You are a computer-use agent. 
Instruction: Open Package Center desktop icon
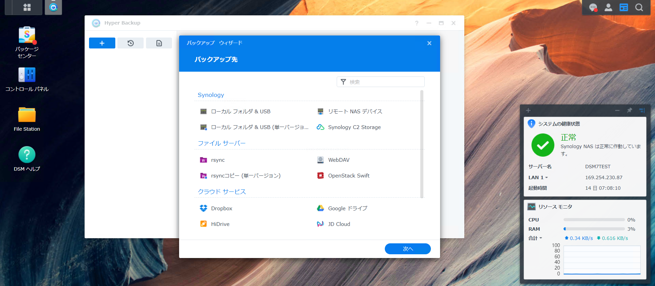pyautogui.click(x=27, y=43)
